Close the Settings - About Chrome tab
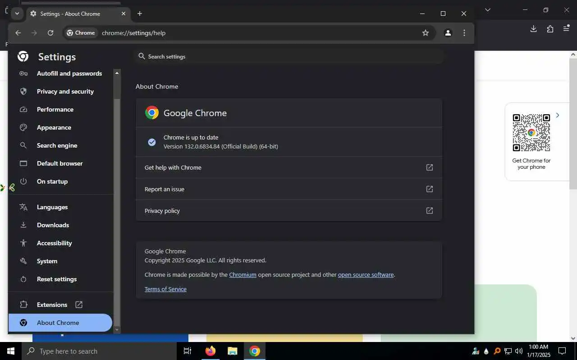This screenshot has height=360, width=577. point(124,13)
